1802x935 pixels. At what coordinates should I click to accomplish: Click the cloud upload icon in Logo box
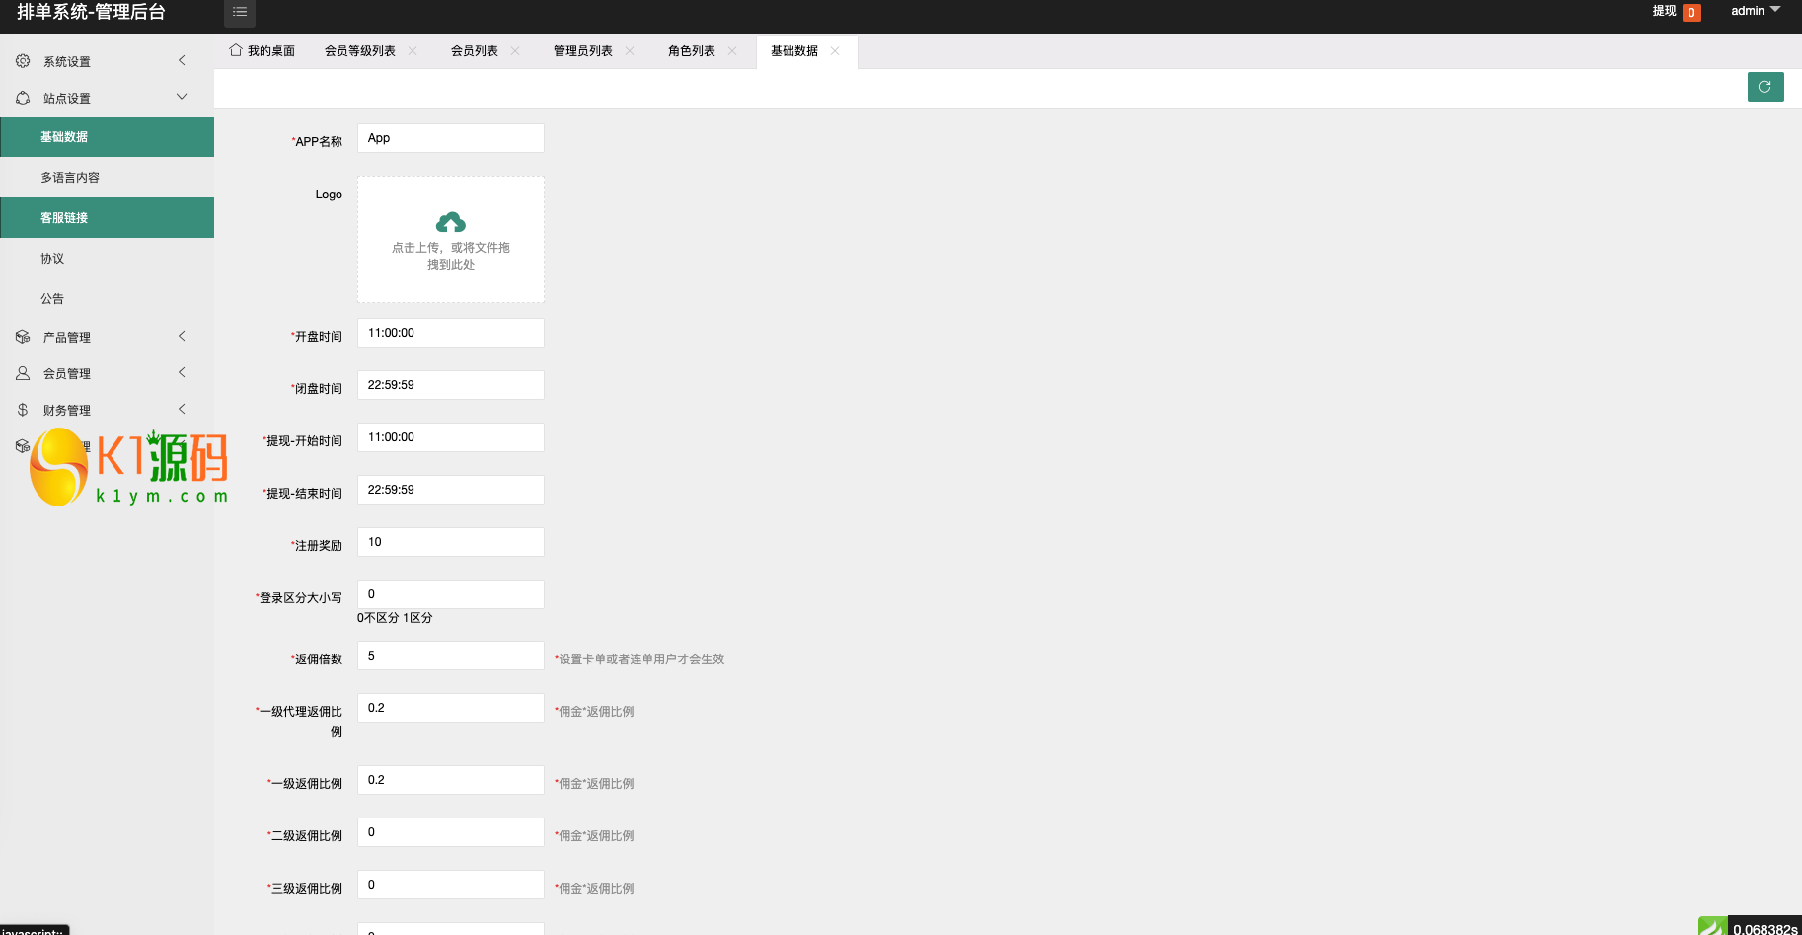pos(451,222)
